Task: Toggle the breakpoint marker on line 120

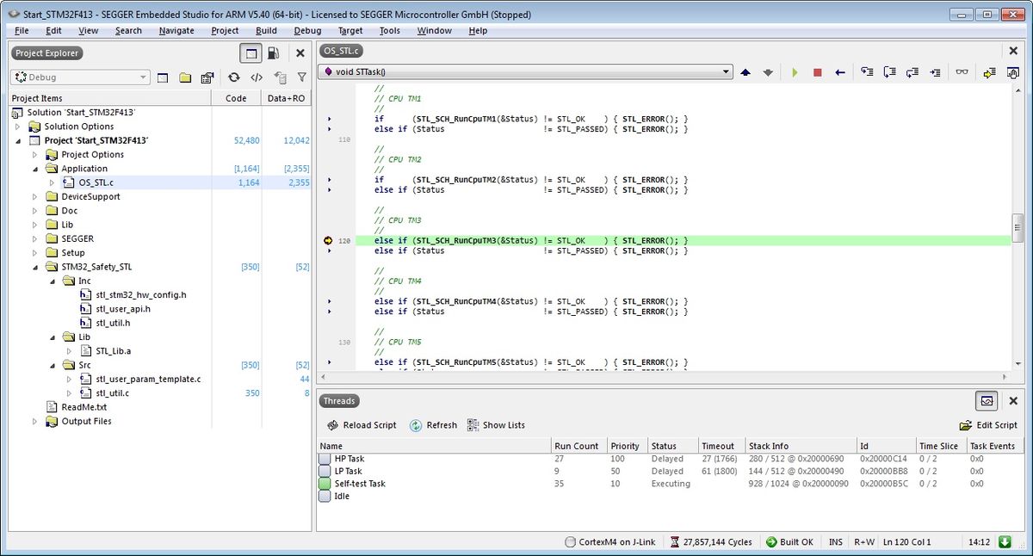Action: pos(326,240)
